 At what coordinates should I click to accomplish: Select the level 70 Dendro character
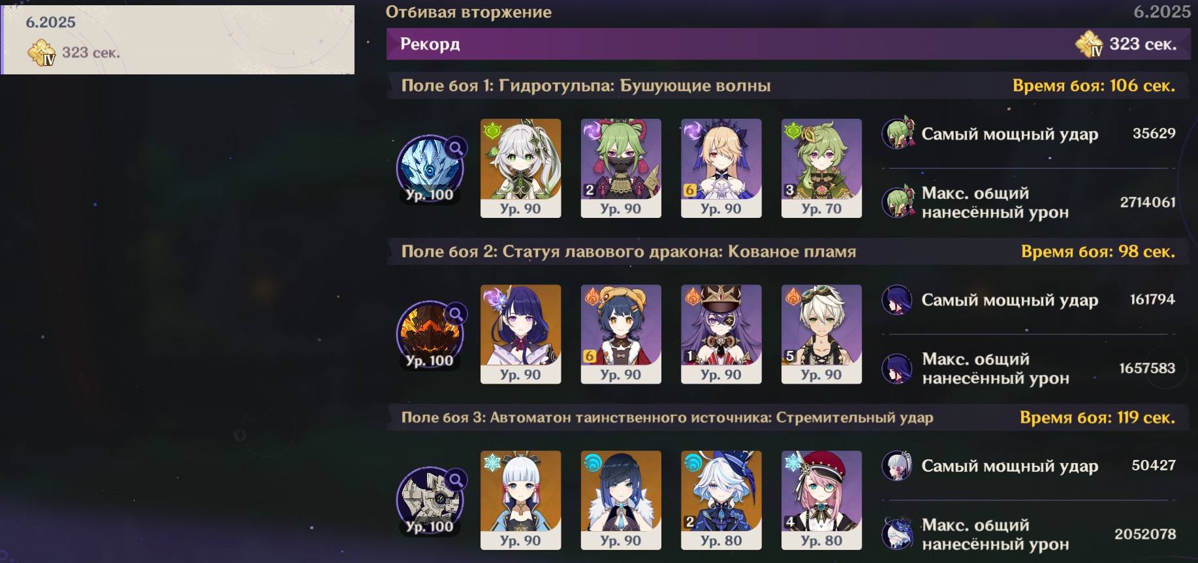[821, 168]
